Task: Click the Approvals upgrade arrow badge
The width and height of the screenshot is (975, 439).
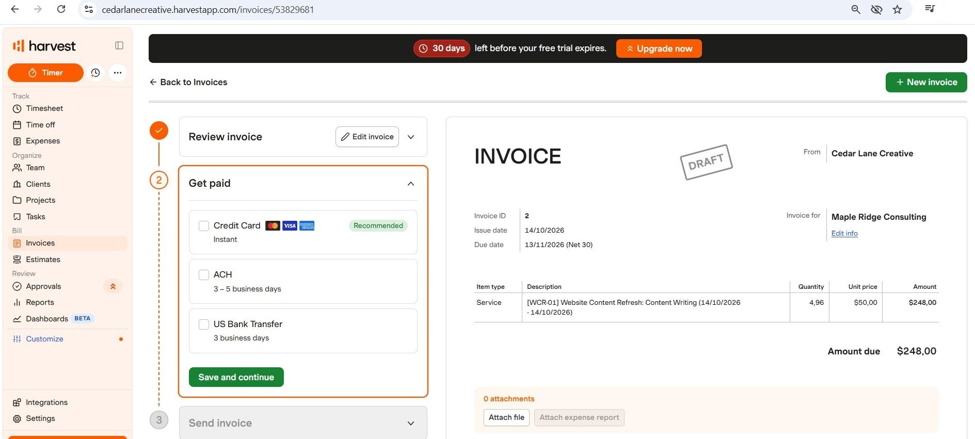Action: click(113, 286)
